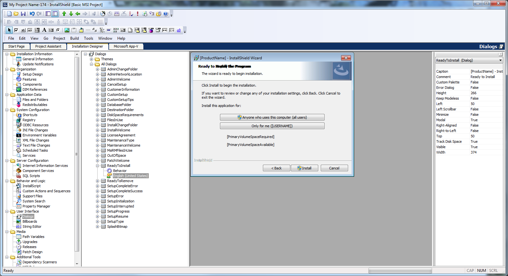Click the green down arrow toolbar icon

pos(71,14)
